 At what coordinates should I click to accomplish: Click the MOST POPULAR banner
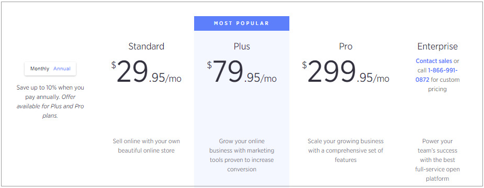tap(242, 23)
